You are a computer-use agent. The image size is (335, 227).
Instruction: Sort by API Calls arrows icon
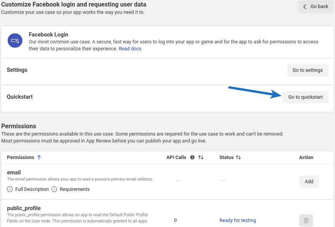click(x=201, y=157)
